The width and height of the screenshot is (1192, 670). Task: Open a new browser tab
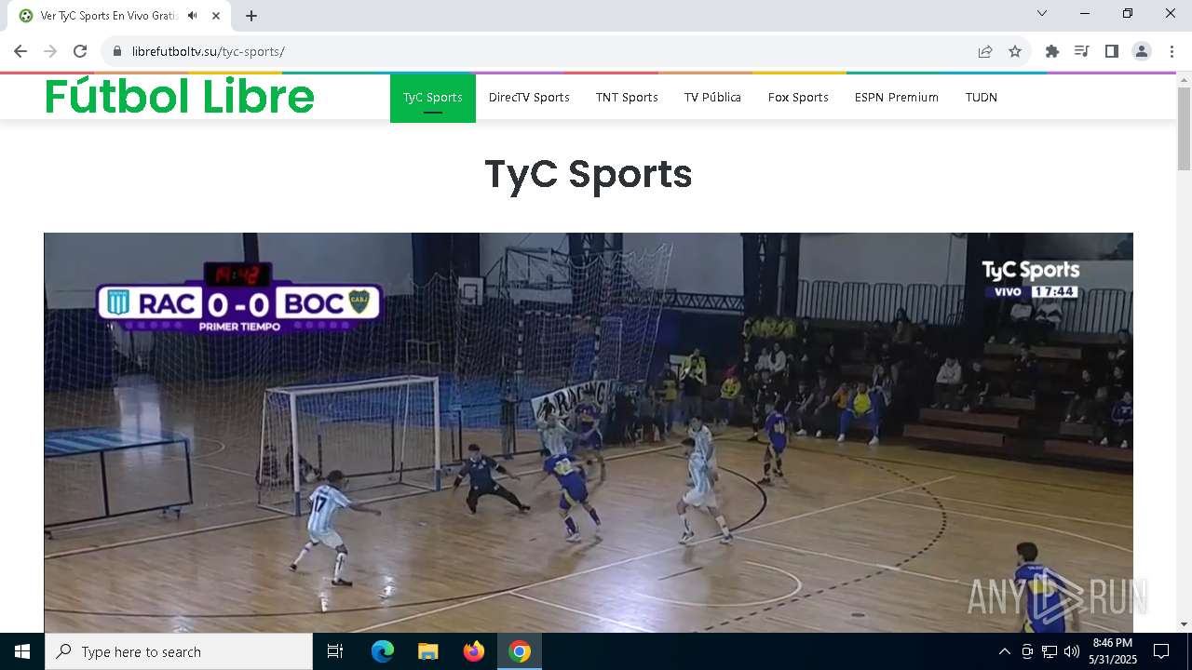(251, 16)
